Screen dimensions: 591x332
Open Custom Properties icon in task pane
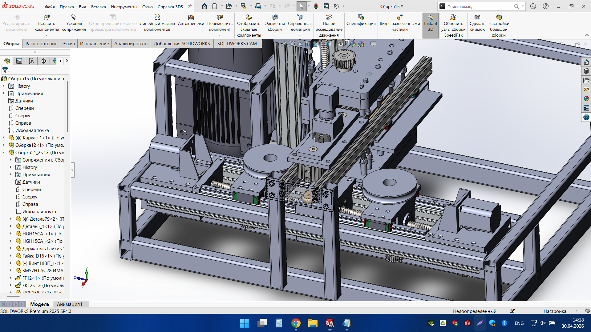[586, 108]
